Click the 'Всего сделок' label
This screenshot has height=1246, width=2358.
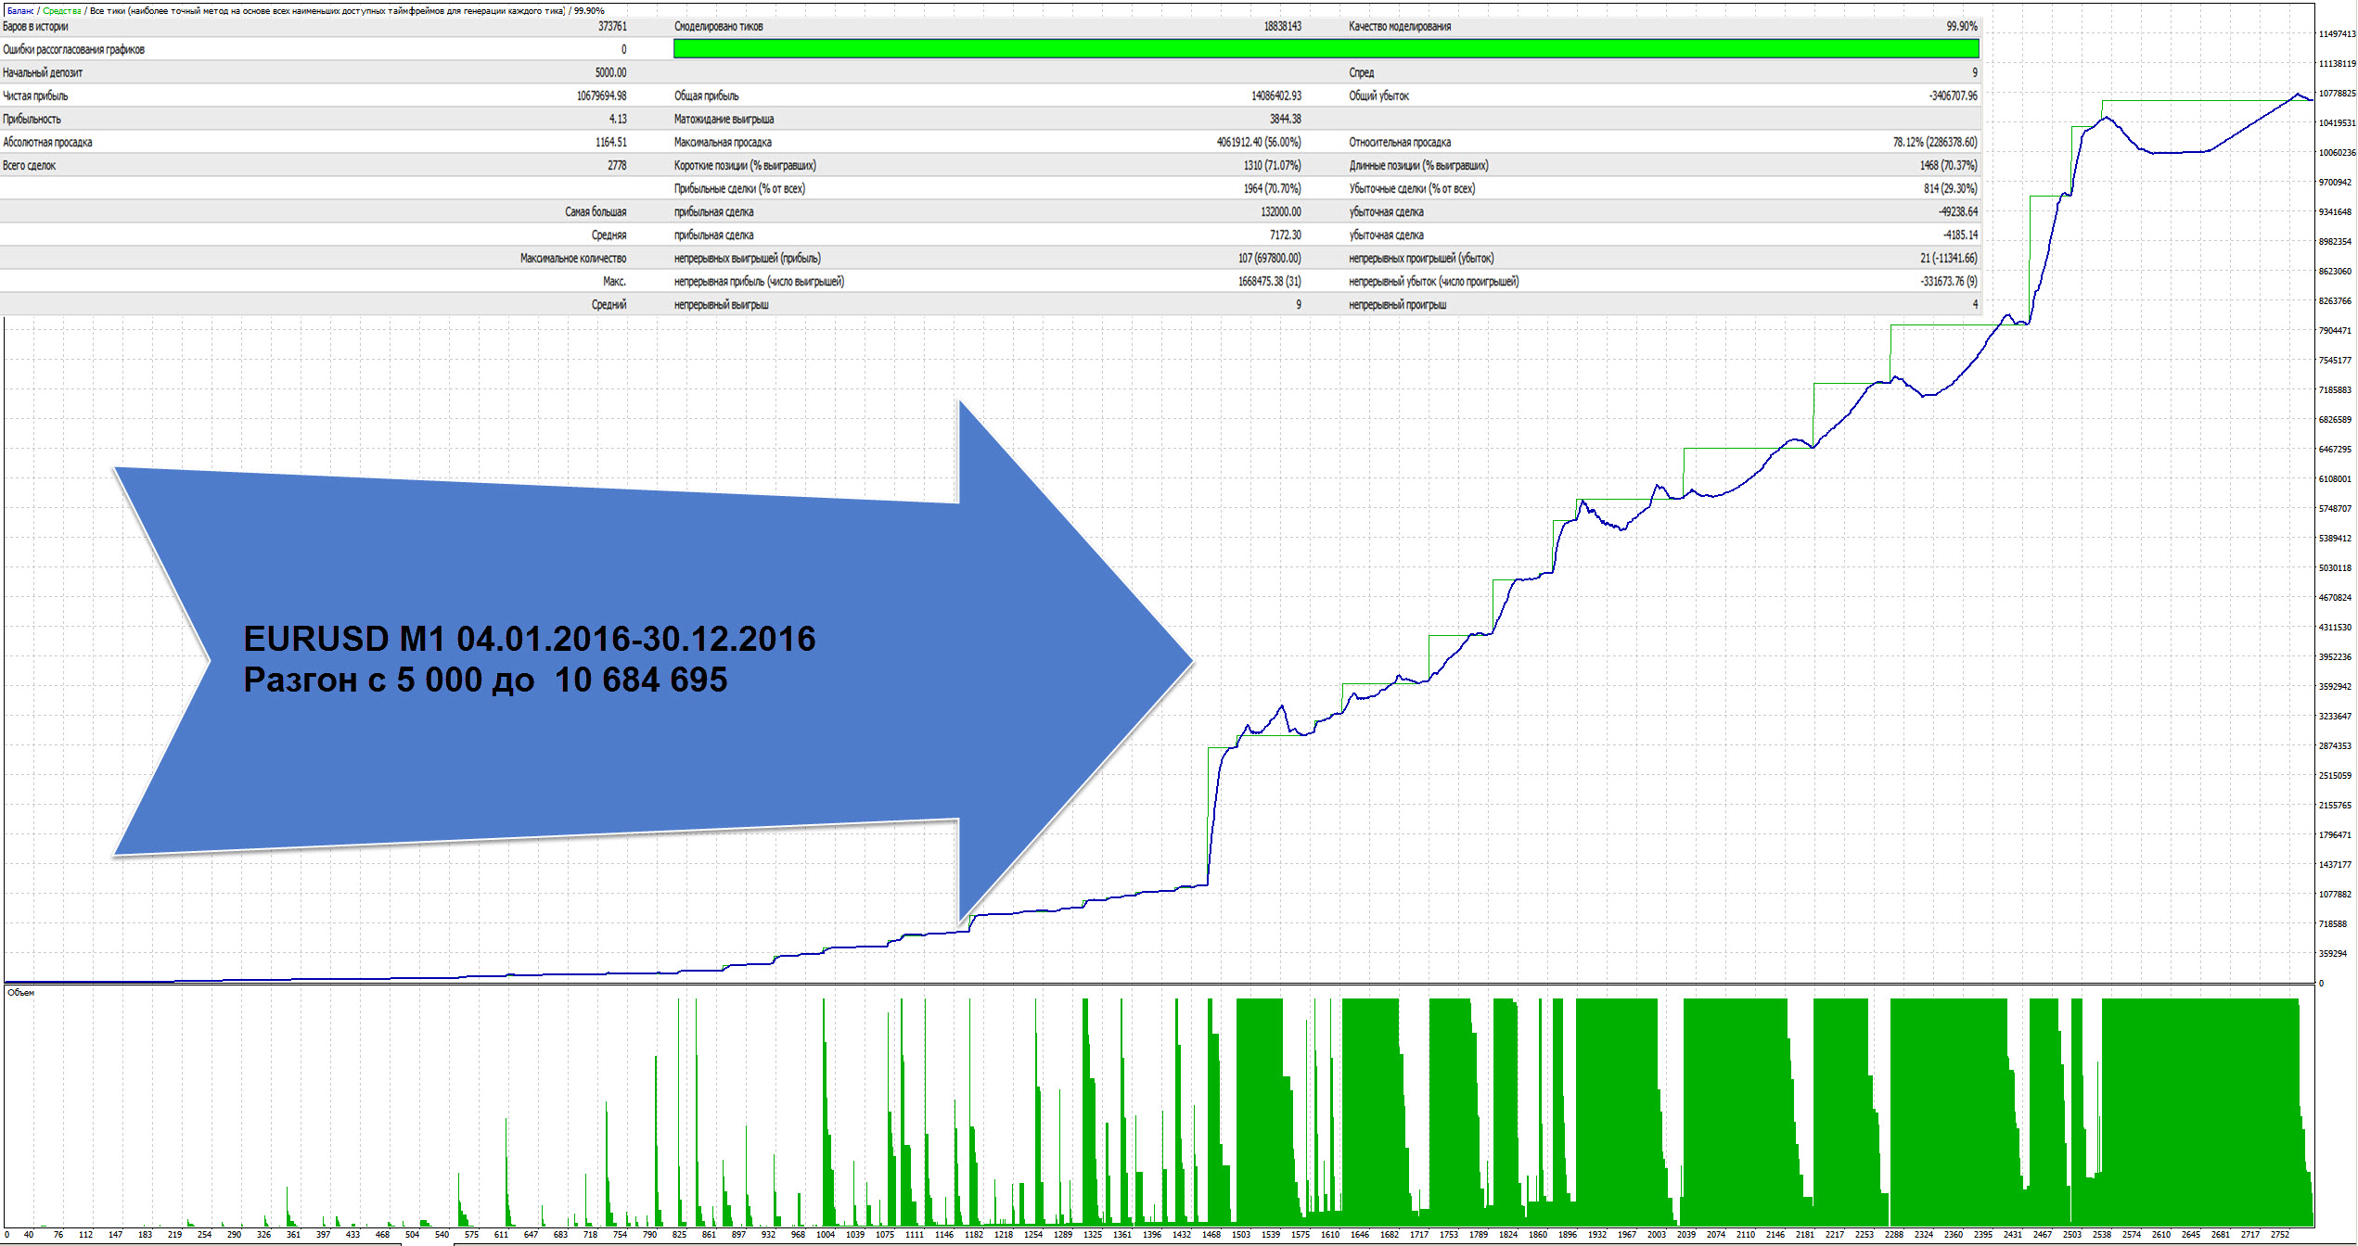coord(30,166)
